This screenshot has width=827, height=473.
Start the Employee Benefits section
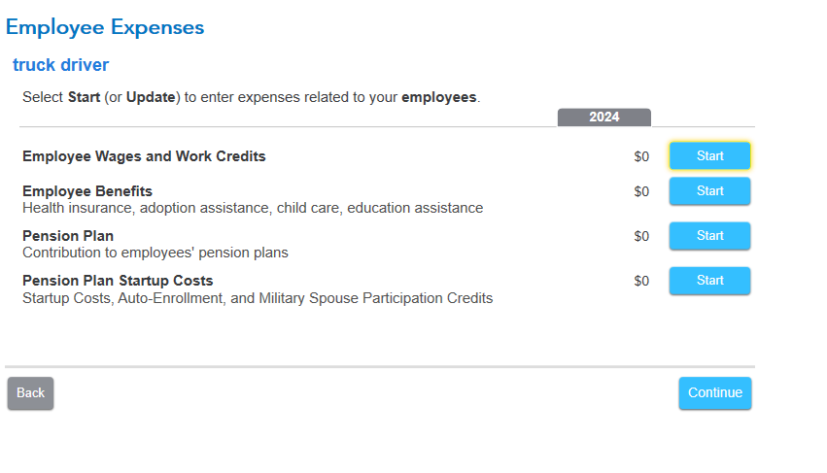709,191
